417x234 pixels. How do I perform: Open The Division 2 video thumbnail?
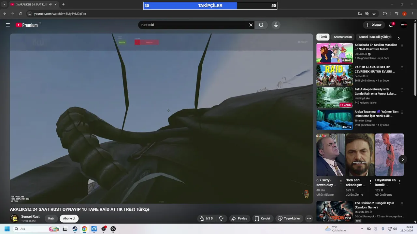click(x=335, y=211)
